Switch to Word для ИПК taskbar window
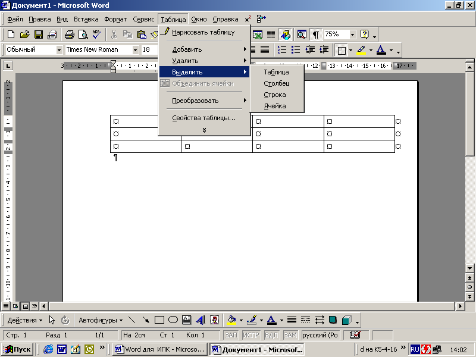 [159, 349]
